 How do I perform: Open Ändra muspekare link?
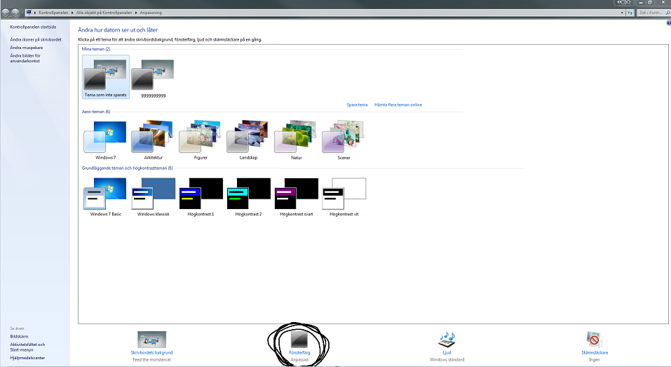coord(26,48)
